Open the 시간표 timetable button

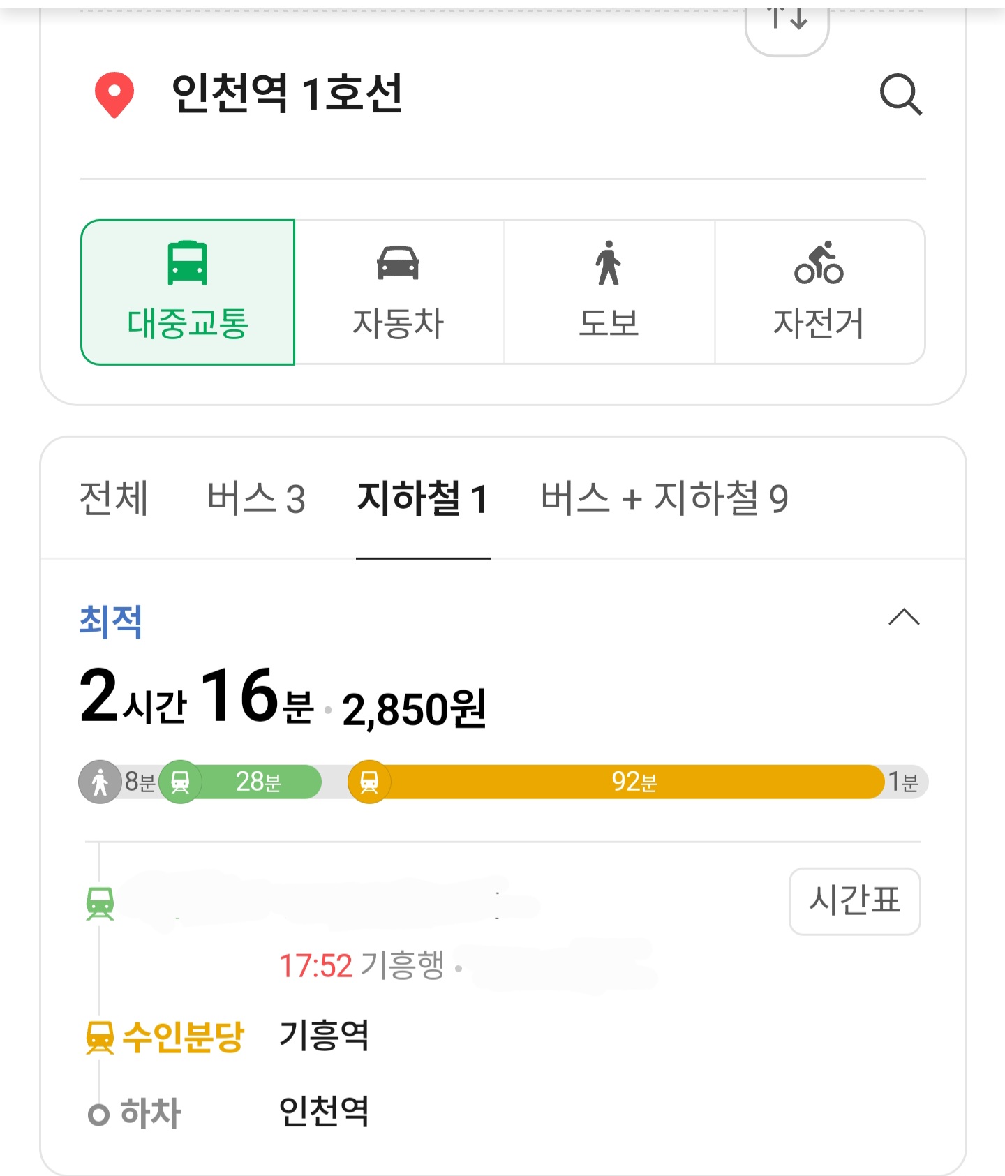pyautogui.click(x=854, y=900)
